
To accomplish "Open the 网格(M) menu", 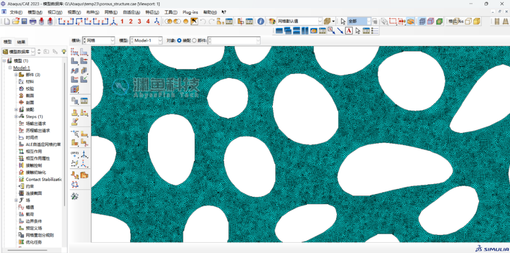I will point(111,12).
